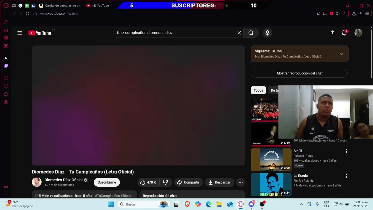This screenshot has width=373, height=210.
Task: Open the GX Corner gamepad icon
Action: point(14,6)
